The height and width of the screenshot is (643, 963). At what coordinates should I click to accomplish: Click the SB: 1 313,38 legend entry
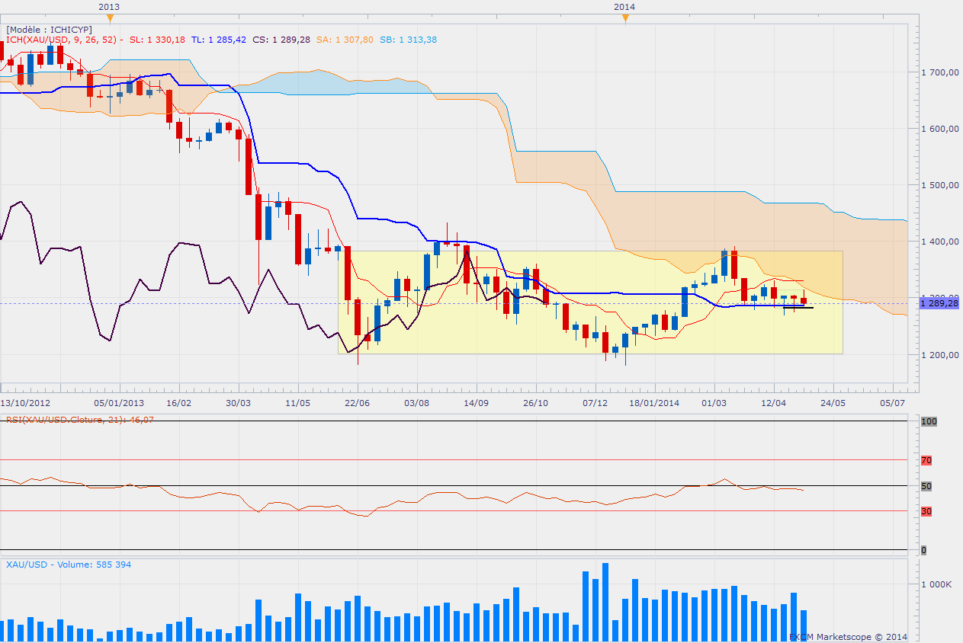point(408,40)
